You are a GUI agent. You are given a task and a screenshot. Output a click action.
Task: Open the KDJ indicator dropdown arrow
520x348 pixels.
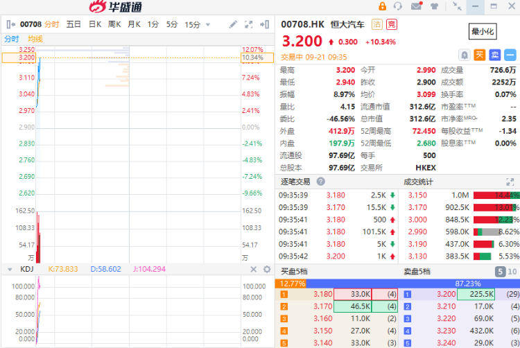[x=10, y=270]
